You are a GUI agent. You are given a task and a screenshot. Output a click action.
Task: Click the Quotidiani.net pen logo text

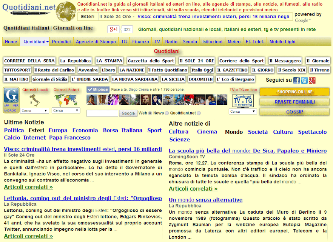click(x=29, y=9)
